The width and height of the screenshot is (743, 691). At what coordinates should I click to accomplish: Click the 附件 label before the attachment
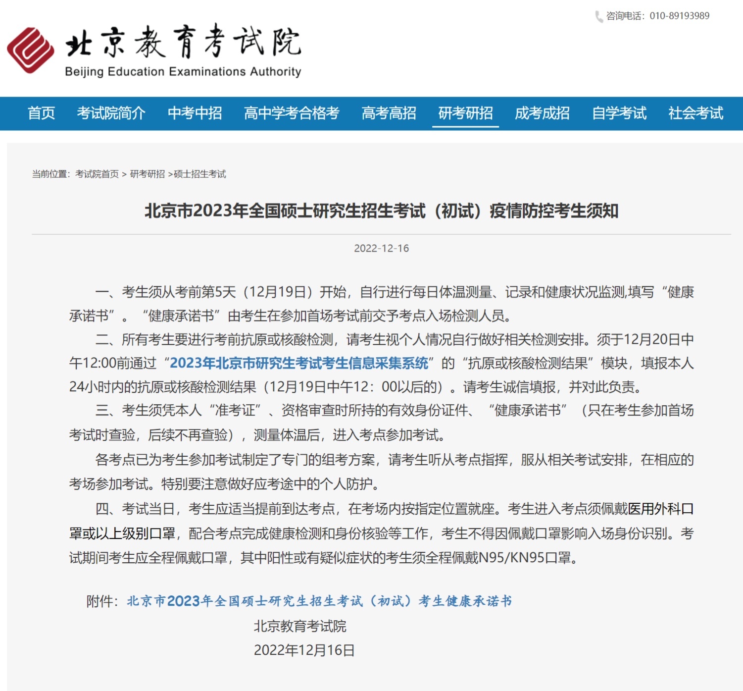click(x=102, y=601)
